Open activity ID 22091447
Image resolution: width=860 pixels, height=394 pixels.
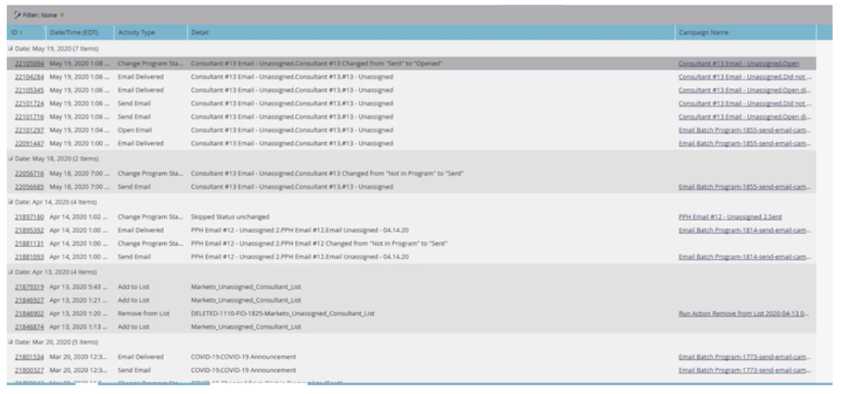29,143
